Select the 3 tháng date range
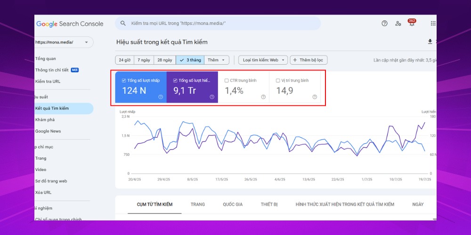 [190, 60]
